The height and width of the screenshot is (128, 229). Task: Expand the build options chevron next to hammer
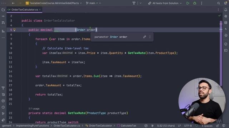pyautogui.click(x=141, y=3)
